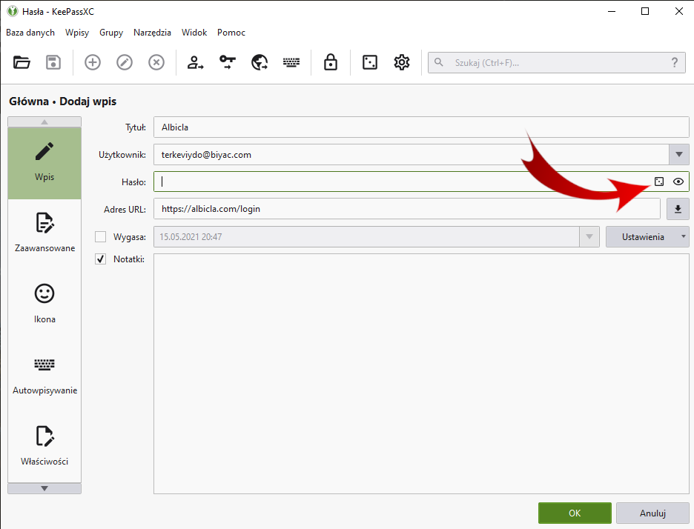Open the Pomoc menu
694x529 pixels.
[x=231, y=33]
